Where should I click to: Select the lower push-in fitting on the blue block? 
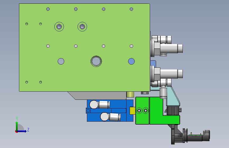point(110,117)
